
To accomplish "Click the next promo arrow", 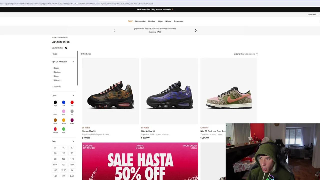I will [x=196, y=30].
